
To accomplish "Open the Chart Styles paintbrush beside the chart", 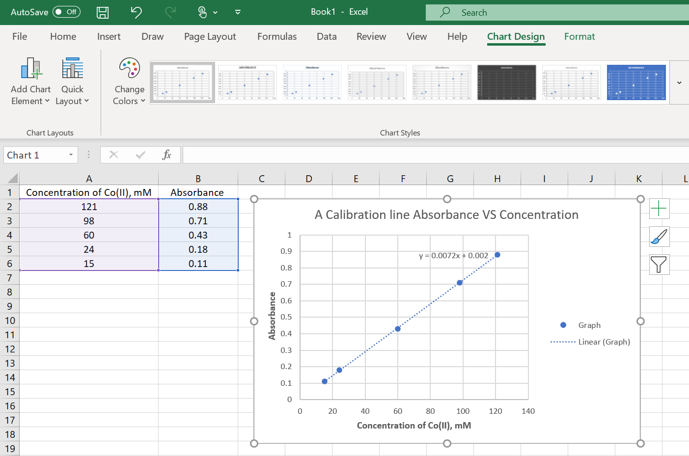I will [x=659, y=236].
